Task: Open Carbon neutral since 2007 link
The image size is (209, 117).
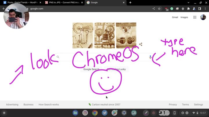Action: (105, 105)
